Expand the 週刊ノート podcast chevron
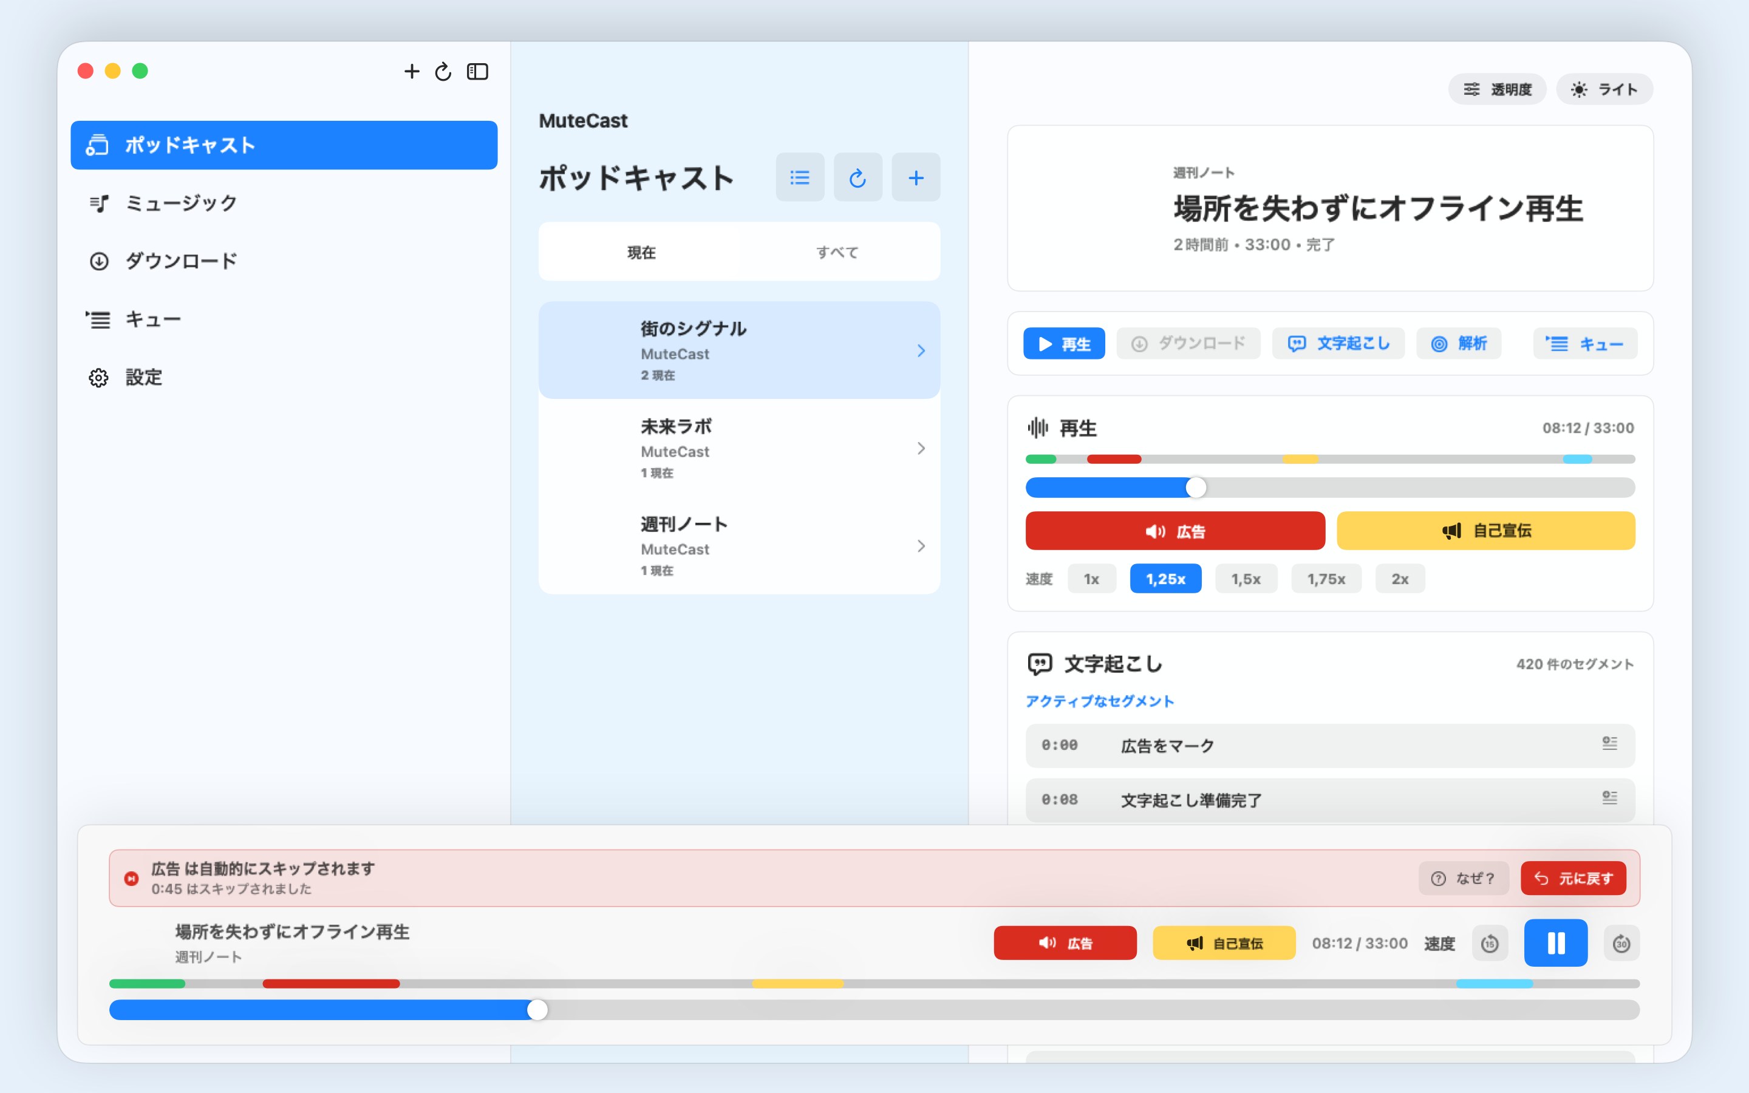The image size is (1749, 1093). pos(921,546)
